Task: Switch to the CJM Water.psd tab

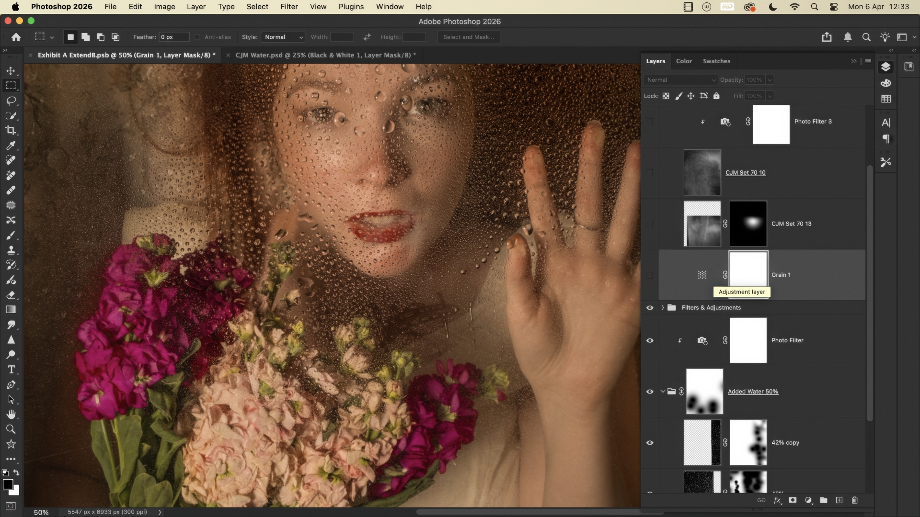Action: pos(325,55)
